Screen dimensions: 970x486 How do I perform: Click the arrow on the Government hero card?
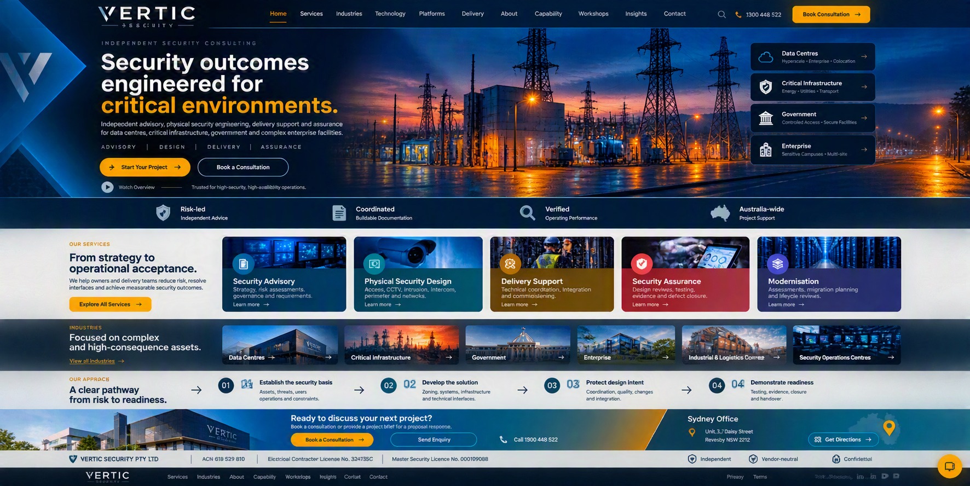864,118
